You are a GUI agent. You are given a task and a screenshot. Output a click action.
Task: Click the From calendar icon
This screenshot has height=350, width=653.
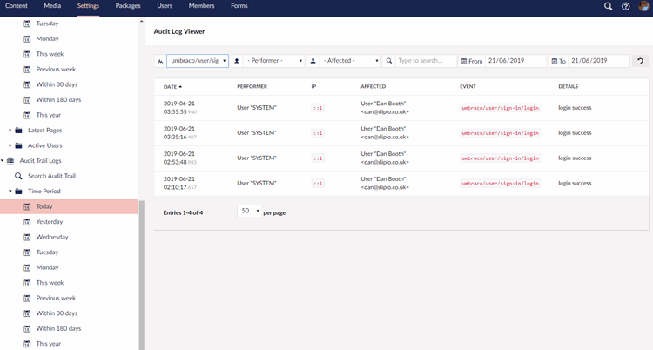(x=463, y=61)
